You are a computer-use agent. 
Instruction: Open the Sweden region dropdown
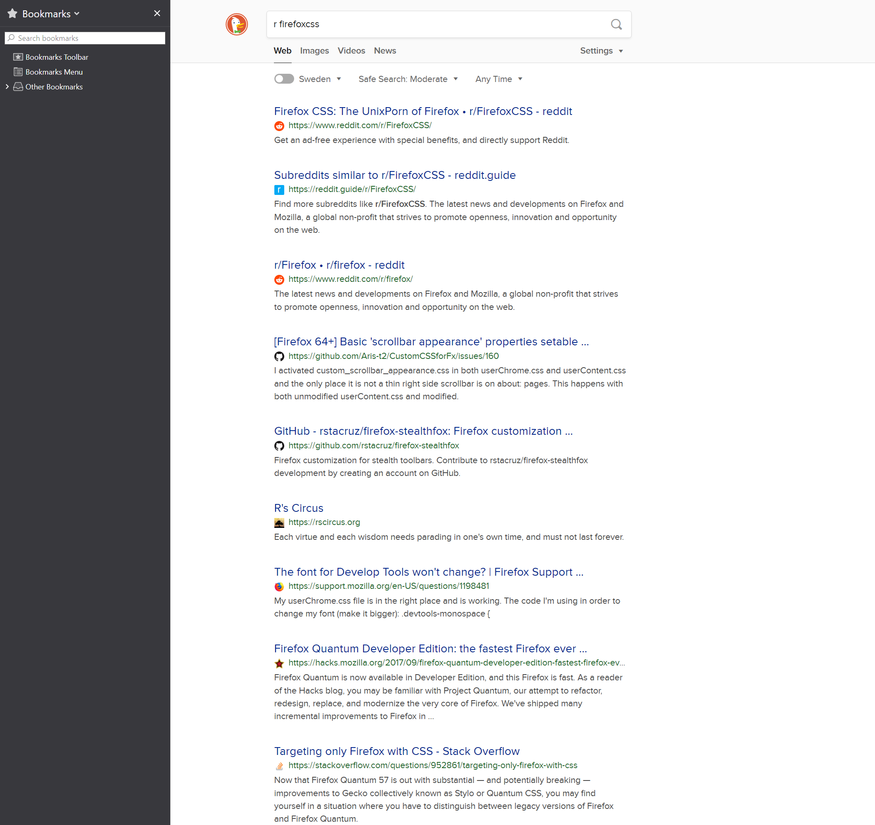pyautogui.click(x=320, y=79)
